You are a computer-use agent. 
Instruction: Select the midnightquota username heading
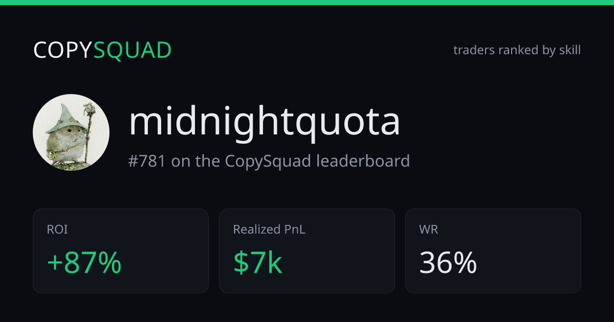point(264,123)
